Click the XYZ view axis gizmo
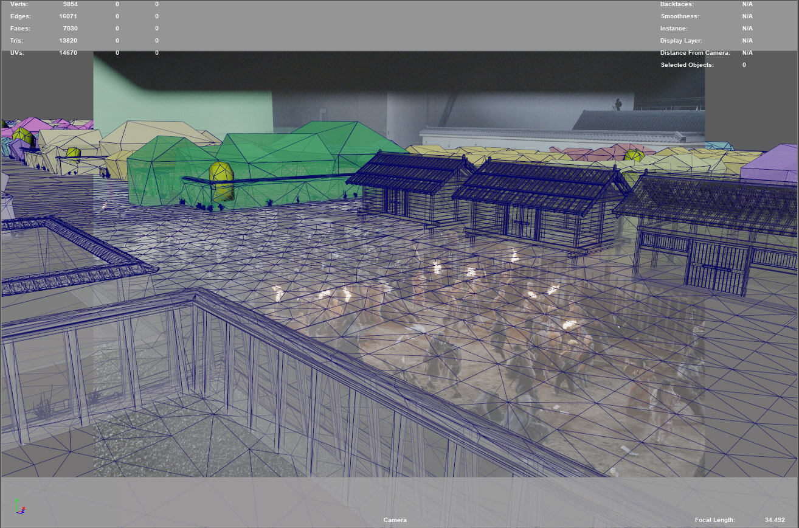 coord(20,508)
